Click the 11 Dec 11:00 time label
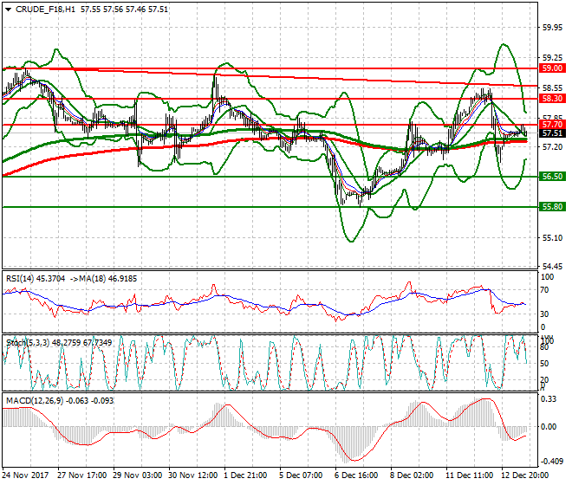 470,475
